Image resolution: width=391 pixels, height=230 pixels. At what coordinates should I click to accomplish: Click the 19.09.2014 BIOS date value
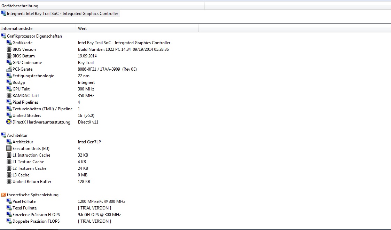(x=87, y=56)
